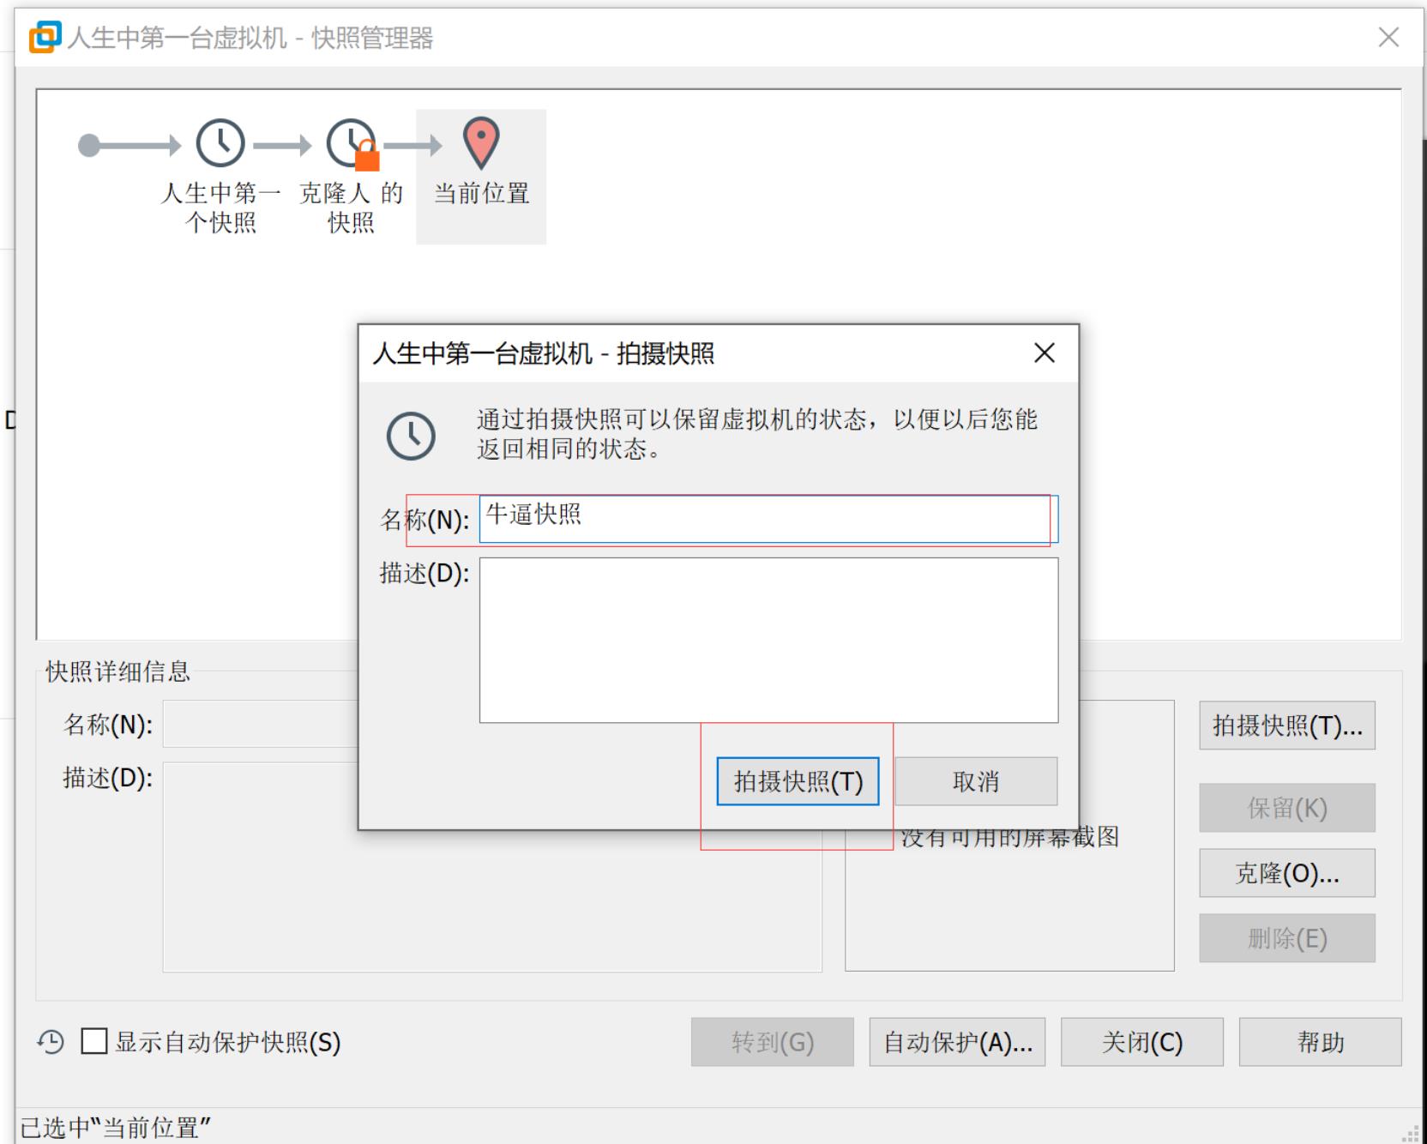This screenshot has height=1144, width=1427.
Task: Click the 描述(D) text area in the dialog
Action: click(768, 641)
